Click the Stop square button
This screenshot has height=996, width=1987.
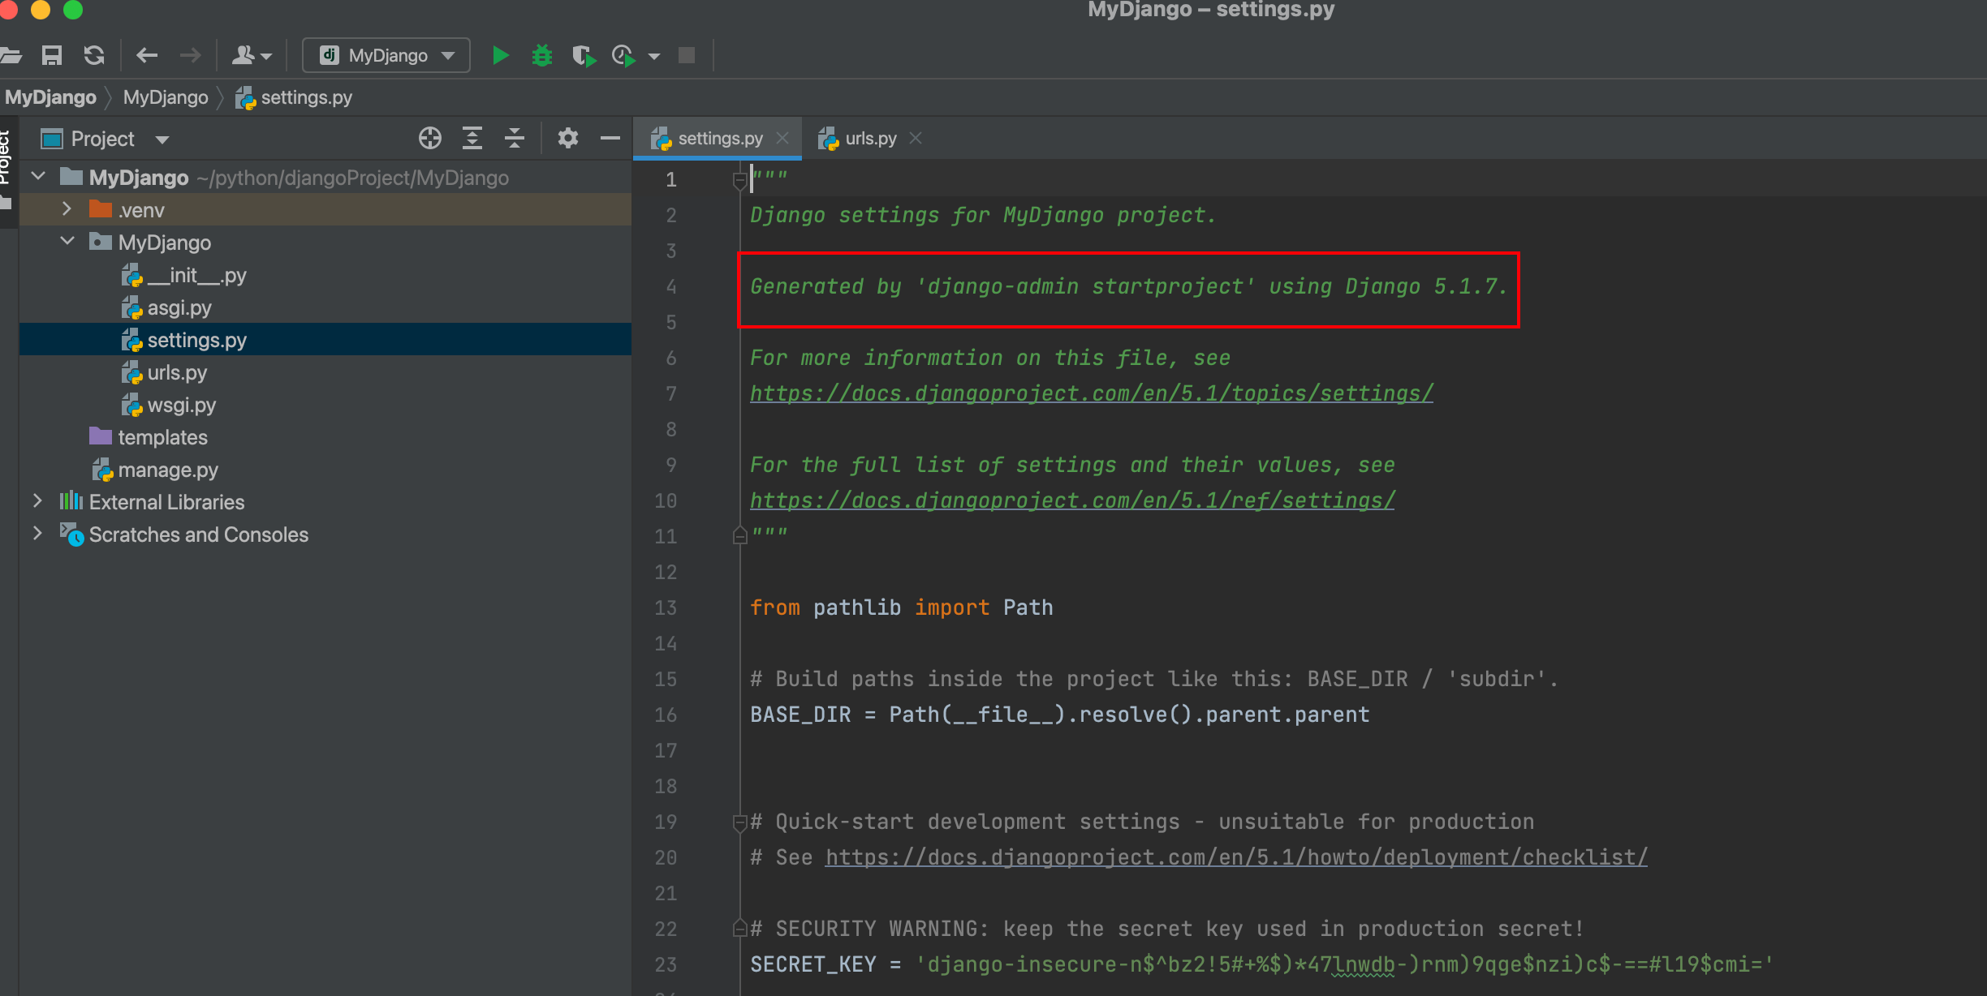(x=687, y=55)
